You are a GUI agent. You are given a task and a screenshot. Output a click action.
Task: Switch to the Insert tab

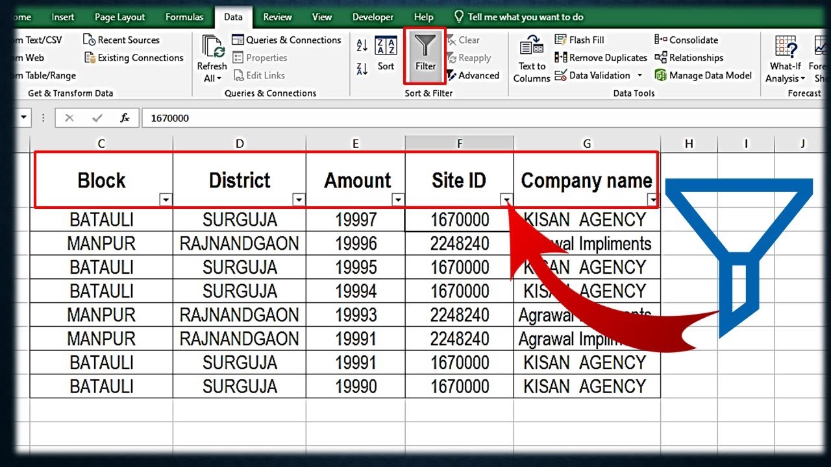63,18
